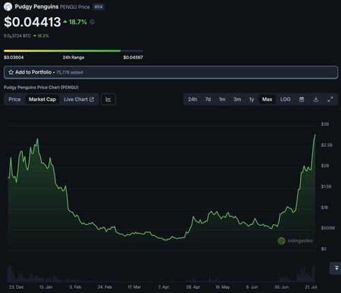Switch to the Price tab
341x293 pixels.
pos(14,100)
